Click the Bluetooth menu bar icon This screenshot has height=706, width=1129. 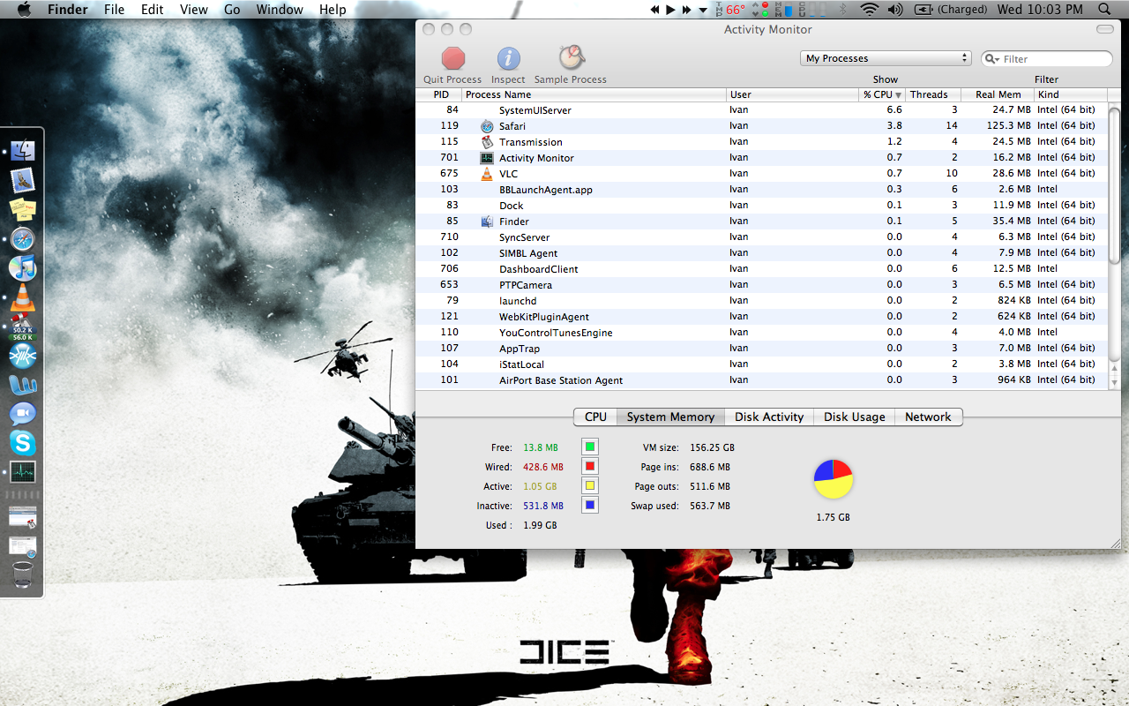[x=842, y=10]
